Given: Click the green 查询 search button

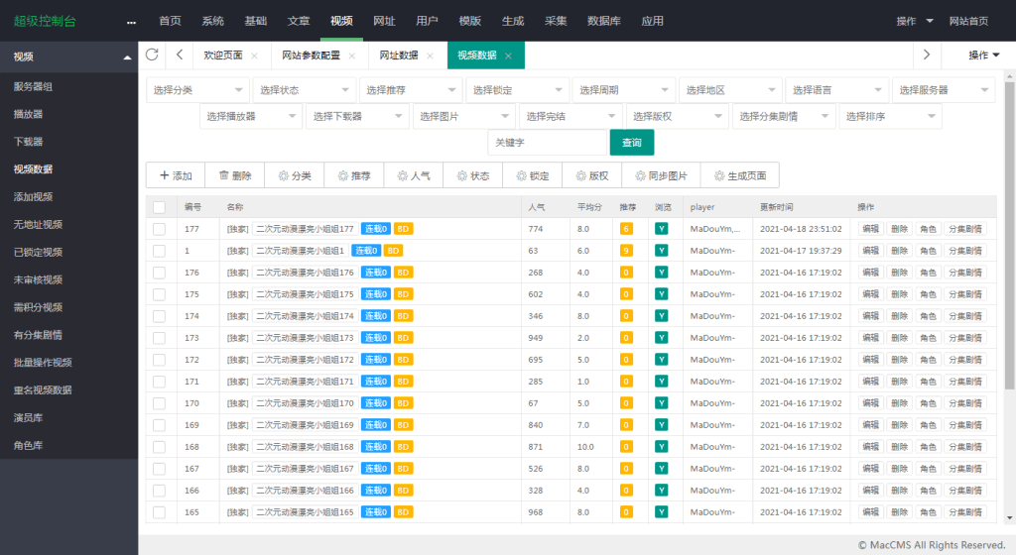Looking at the screenshot, I should pyautogui.click(x=631, y=143).
